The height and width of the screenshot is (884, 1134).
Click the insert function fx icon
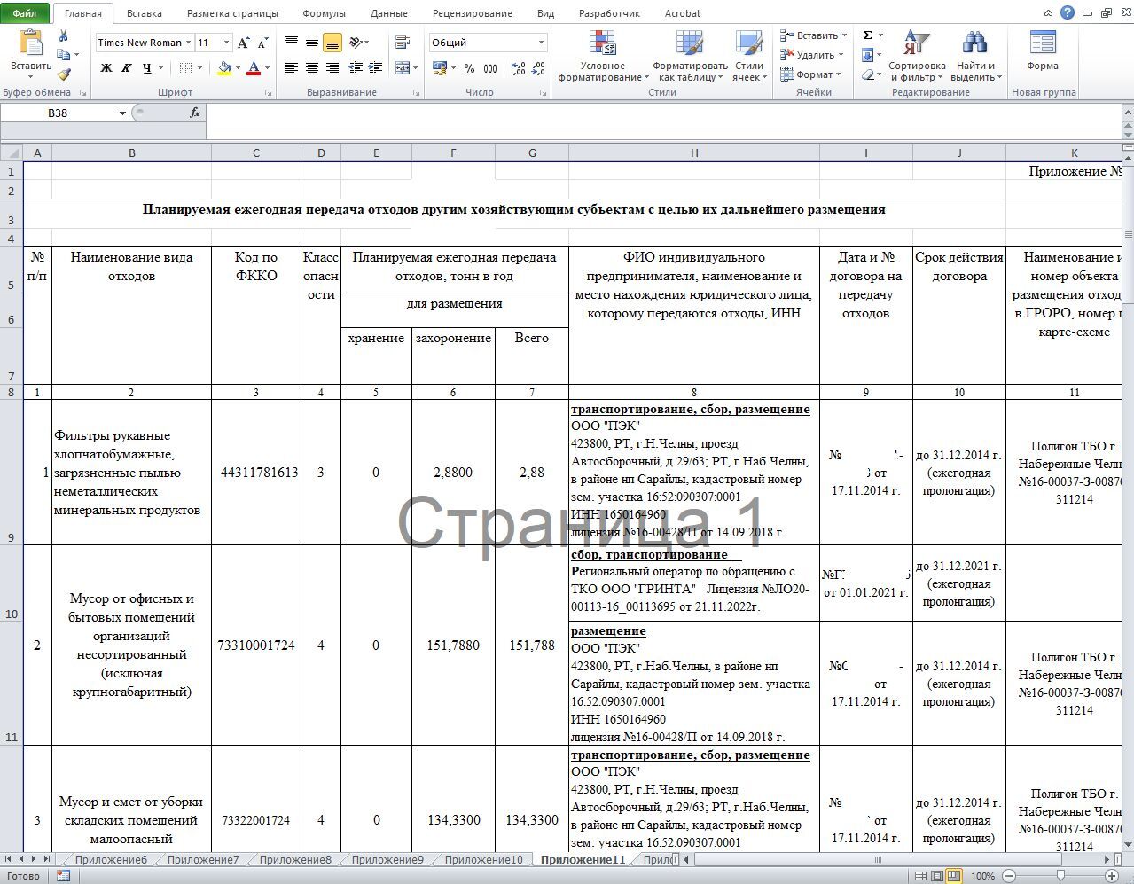click(x=195, y=113)
